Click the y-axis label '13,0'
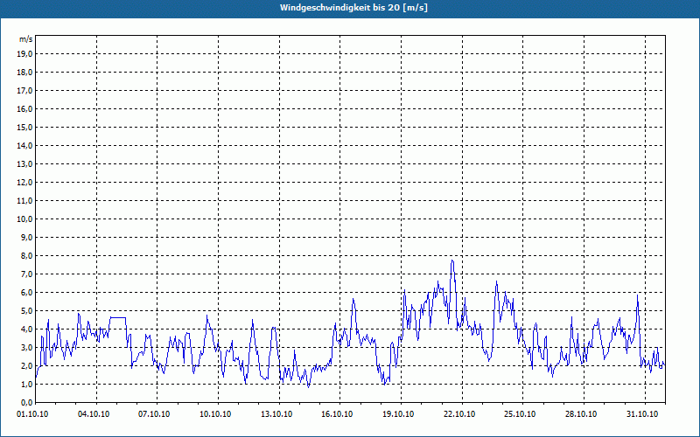 [x=25, y=163]
